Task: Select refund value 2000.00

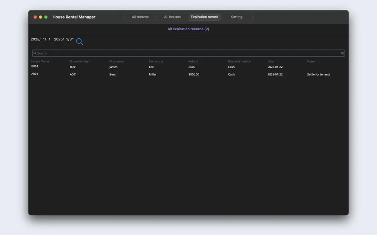Action: pos(194,74)
